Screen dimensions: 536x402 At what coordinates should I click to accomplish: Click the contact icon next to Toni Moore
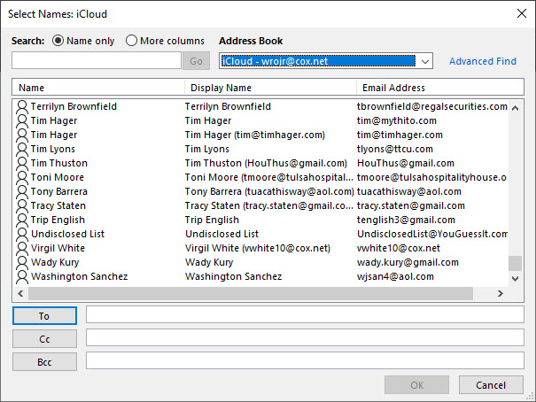coord(22,177)
